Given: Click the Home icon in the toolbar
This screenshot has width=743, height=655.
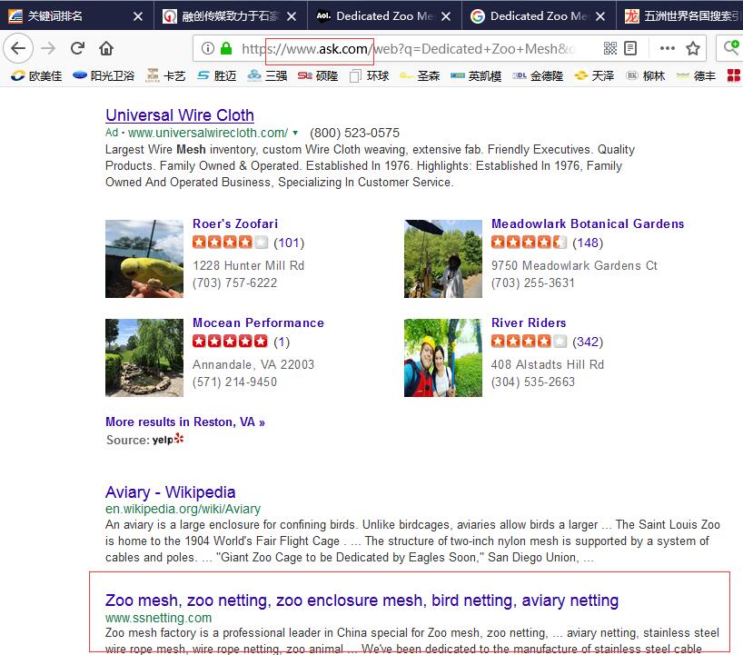Looking at the screenshot, I should 104,50.
